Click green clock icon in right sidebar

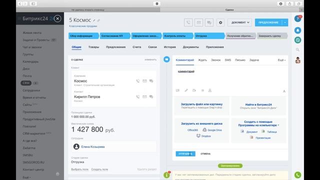click(x=298, y=40)
